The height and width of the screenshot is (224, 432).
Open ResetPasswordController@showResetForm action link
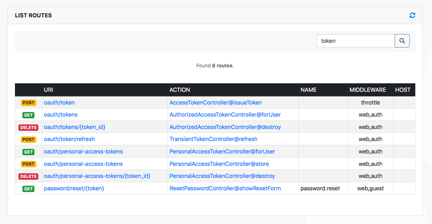(225, 188)
